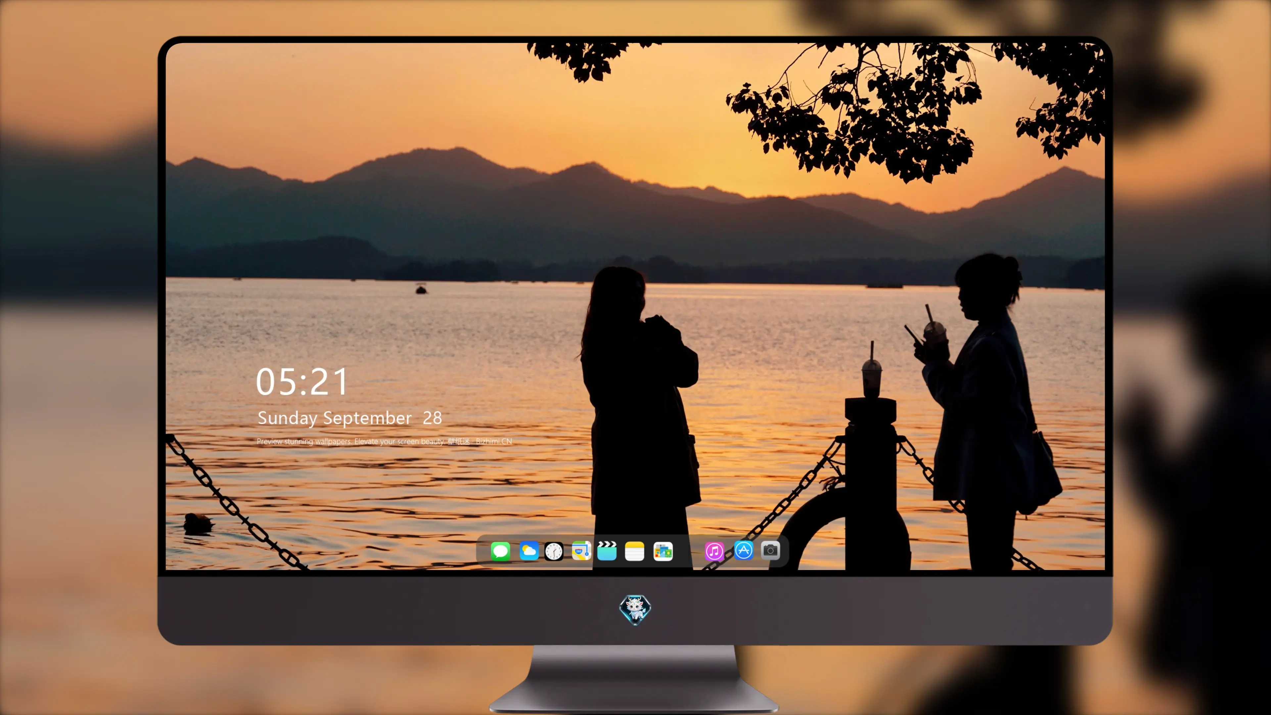Screen dimensions: 1271x715
Task: Click the 05:21 clock display
Action: [302, 382]
